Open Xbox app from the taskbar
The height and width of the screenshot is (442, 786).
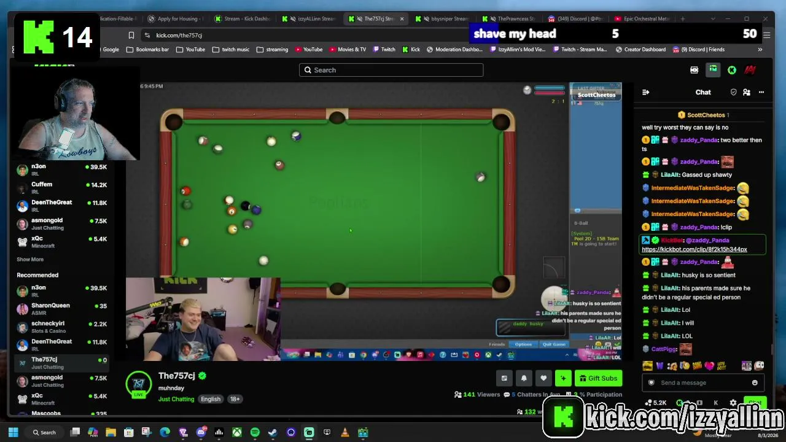pyautogui.click(x=236, y=432)
